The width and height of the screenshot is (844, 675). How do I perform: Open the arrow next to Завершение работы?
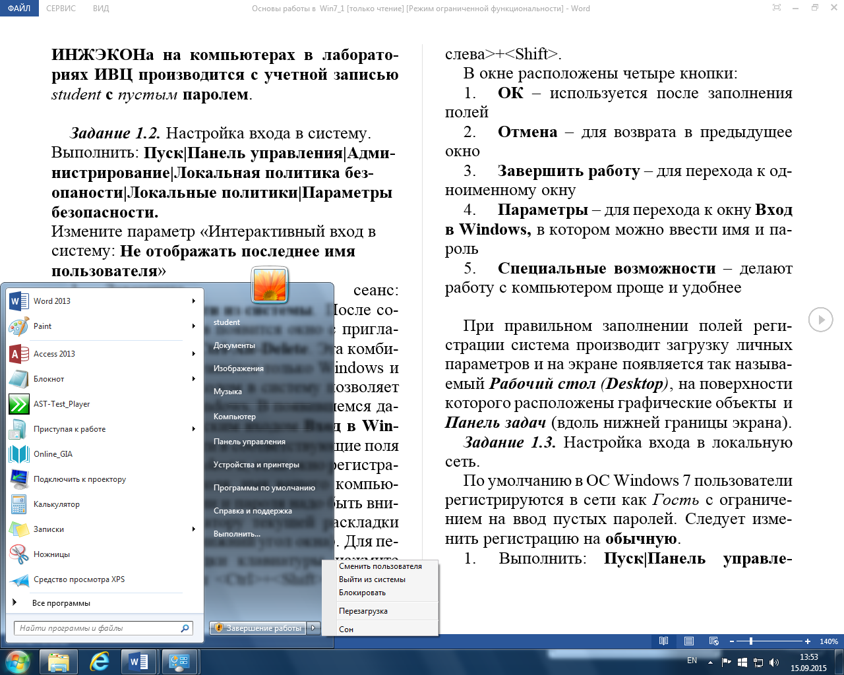314,628
